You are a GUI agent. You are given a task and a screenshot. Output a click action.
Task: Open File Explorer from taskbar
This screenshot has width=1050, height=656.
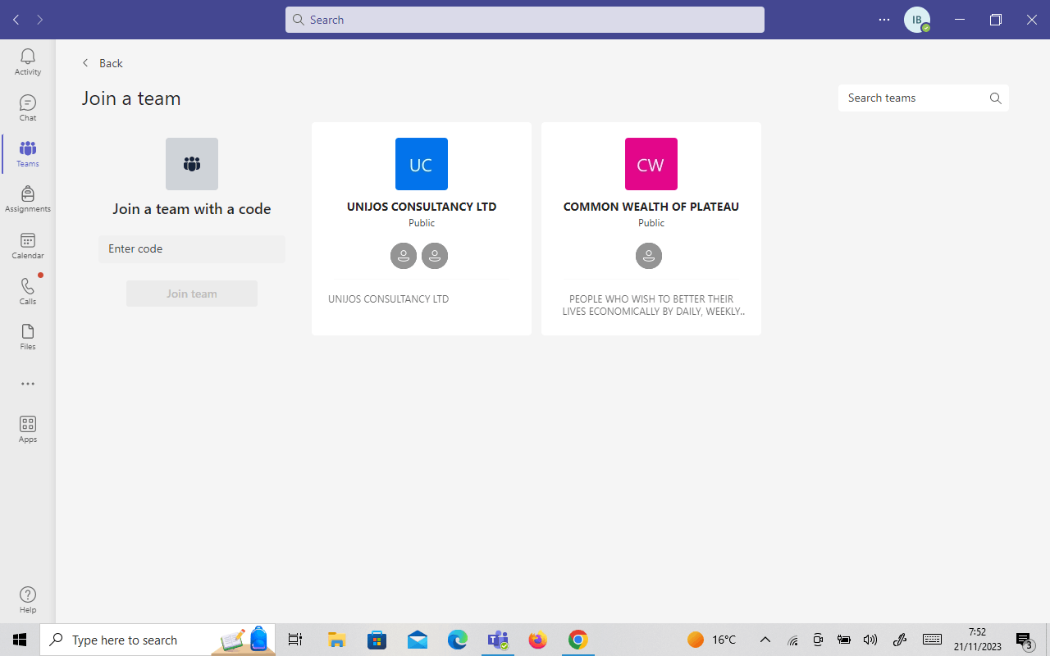point(336,640)
